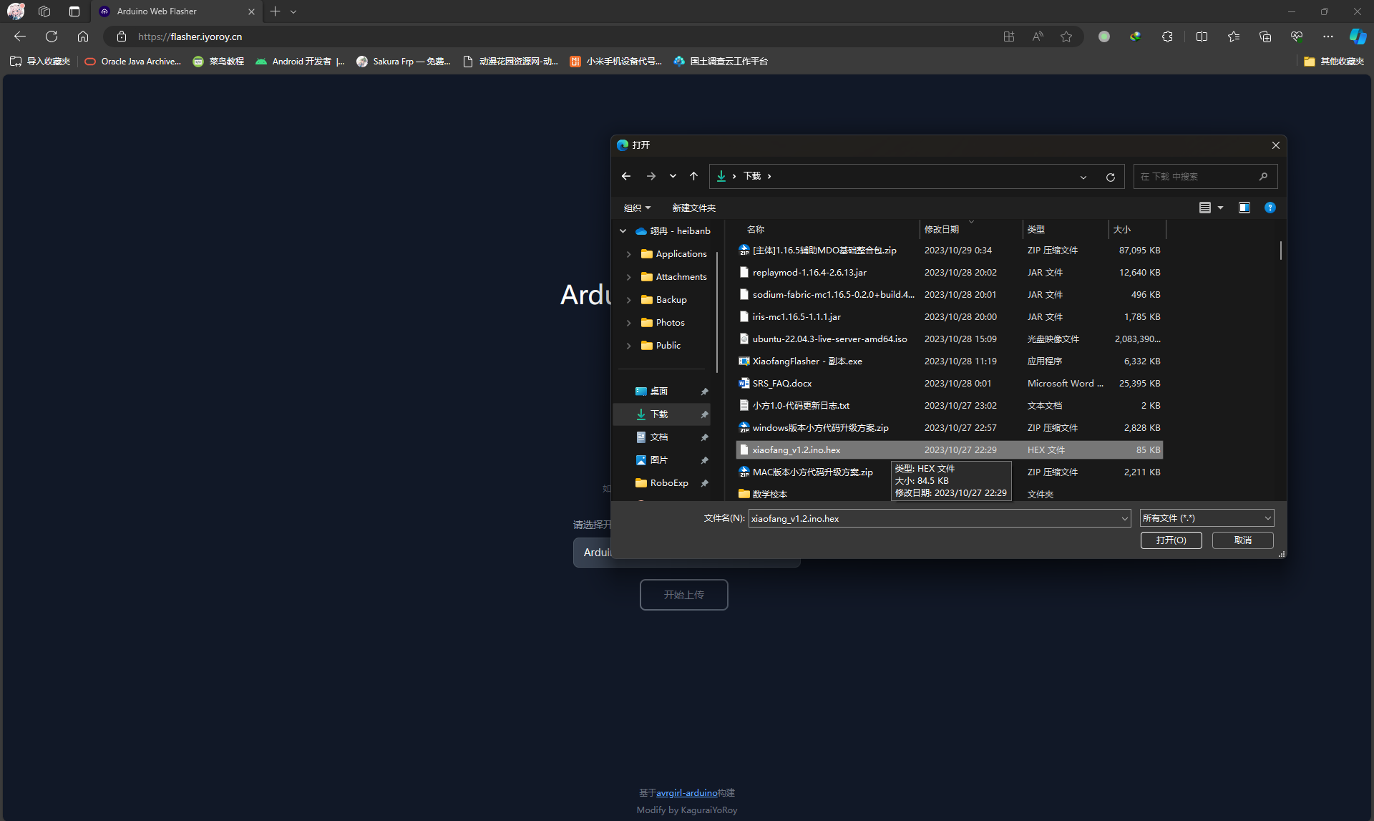The width and height of the screenshot is (1374, 821).
Task: Expand Attachments folder node
Action: tap(629, 277)
